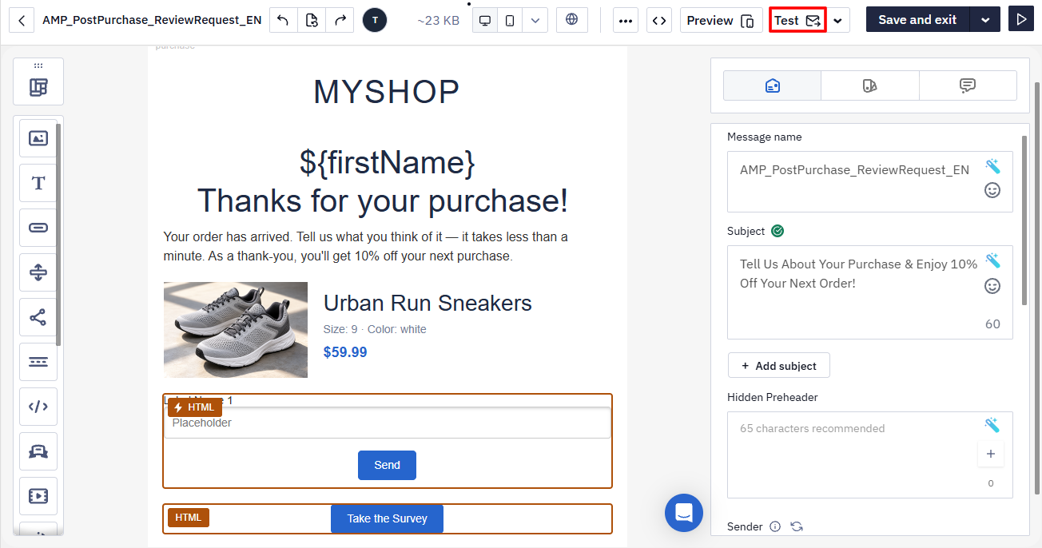Open emoji picker for Subject field
Viewport: 1042px width, 548px height.
coord(992,286)
